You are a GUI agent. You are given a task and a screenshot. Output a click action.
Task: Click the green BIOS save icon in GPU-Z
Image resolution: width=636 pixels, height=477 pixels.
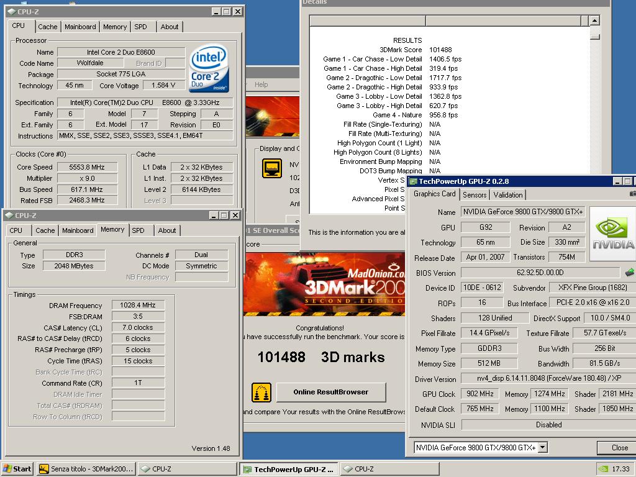point(629,273)
